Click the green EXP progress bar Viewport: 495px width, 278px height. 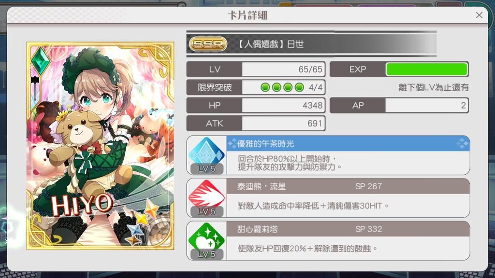click(x=426, y=69)
